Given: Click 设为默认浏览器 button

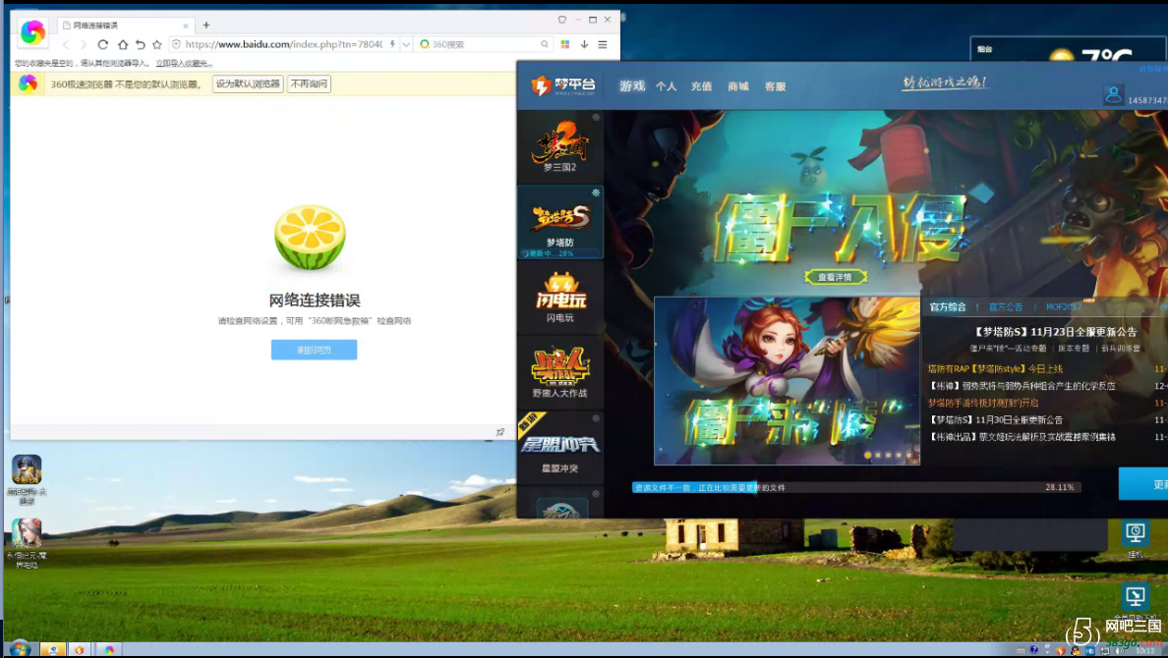Looking at the screenshot, I should point(248,84).
